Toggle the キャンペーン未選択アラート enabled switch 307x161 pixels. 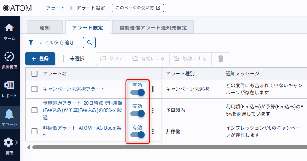(137, 92)
